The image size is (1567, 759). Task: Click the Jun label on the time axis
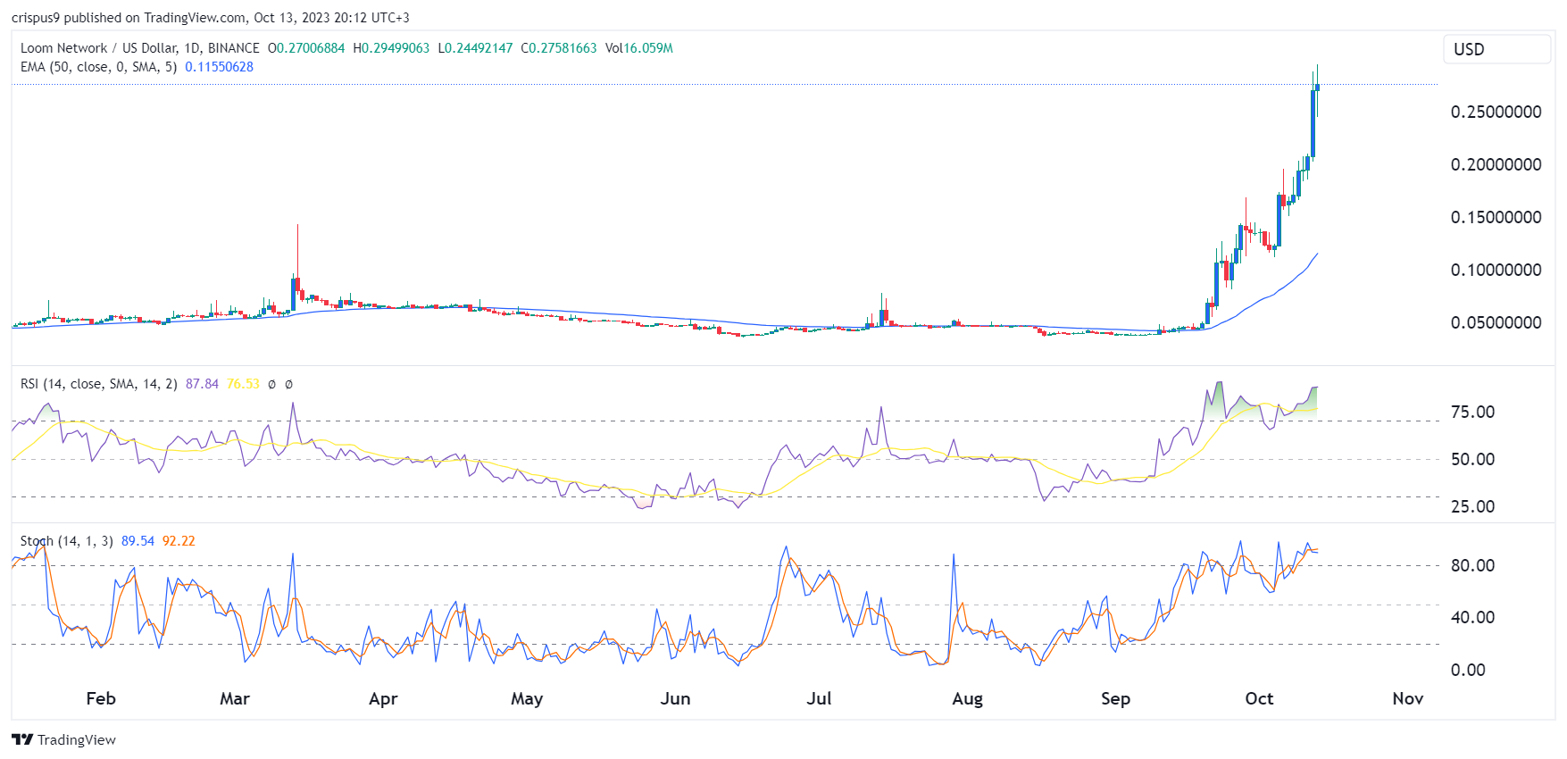pyautogui.click(x=675, y=698)
